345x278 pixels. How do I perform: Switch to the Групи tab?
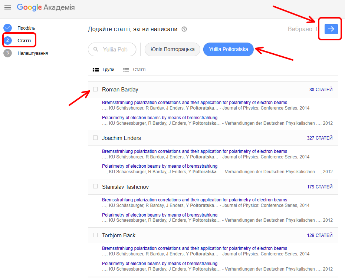(x=103, y=70)
